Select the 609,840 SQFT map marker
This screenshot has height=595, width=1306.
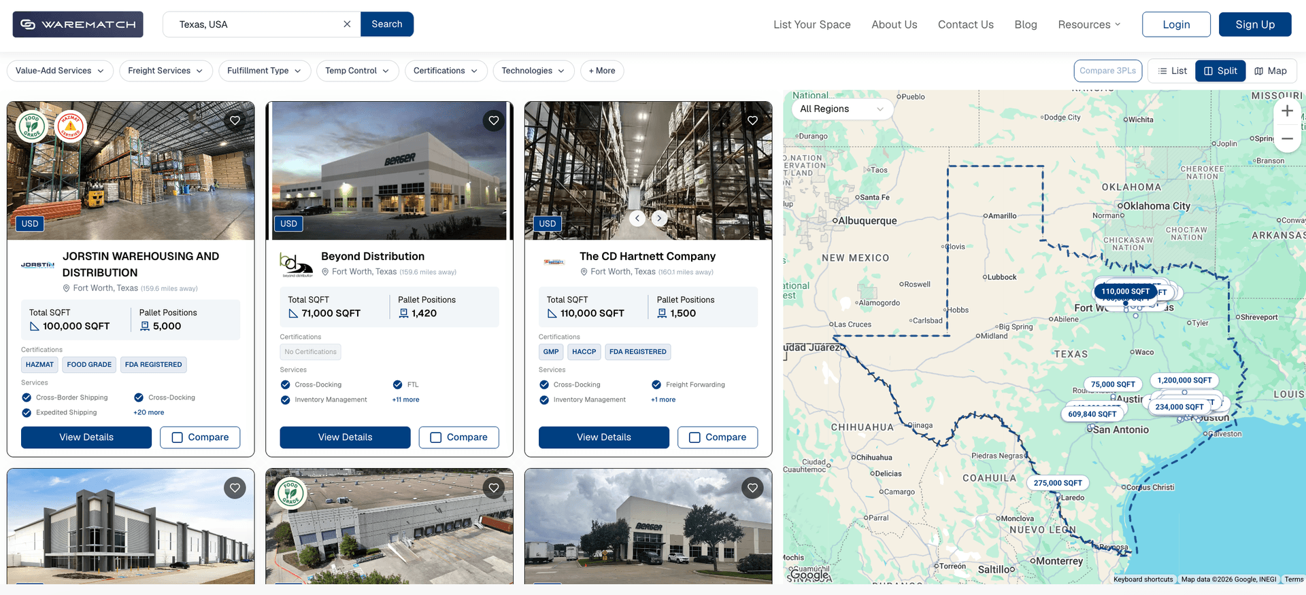1092,414
